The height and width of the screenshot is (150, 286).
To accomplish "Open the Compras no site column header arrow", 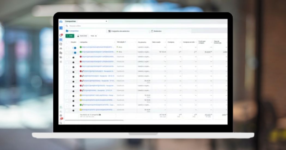I will click(196, 42).
